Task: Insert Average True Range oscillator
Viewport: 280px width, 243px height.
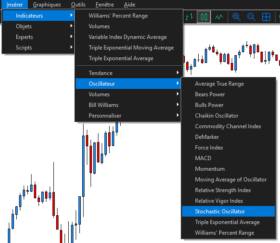Action: click(228, 84)
